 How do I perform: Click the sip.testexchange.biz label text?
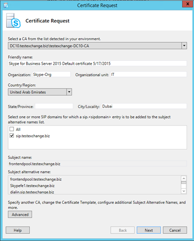point(33,136)
